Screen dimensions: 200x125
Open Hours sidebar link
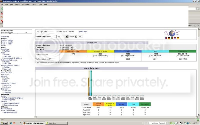click(3, 45)
